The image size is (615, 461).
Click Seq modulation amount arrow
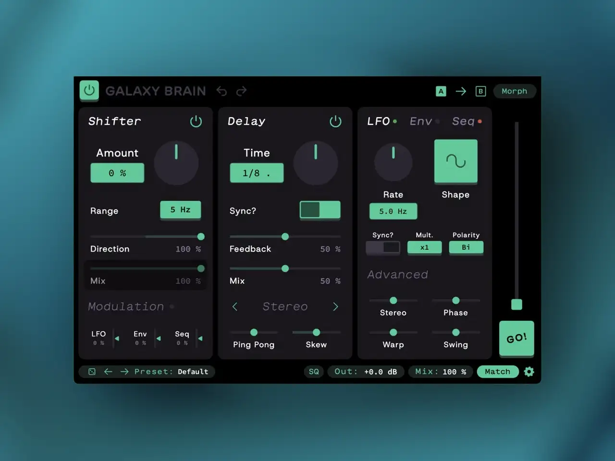[x=200, y=339]
